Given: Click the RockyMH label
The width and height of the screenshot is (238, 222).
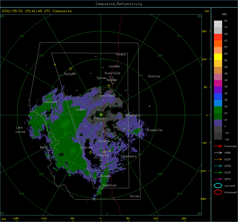Looking at the screenshot, I should [x=70, y=74].
